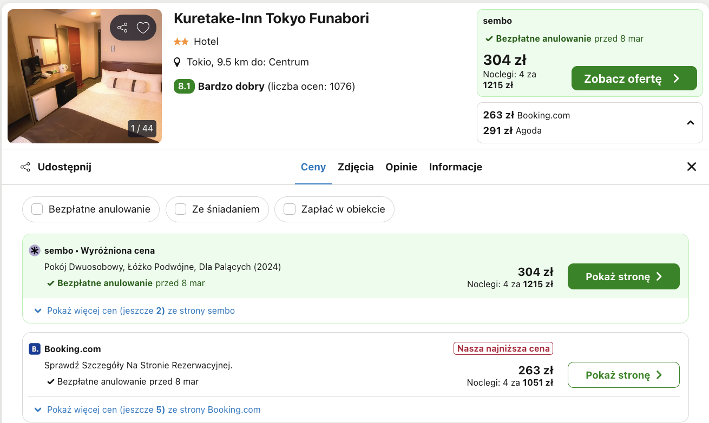
Task: Click the 304 zł price in top sembo card
Action: click(x=504, y=60)
